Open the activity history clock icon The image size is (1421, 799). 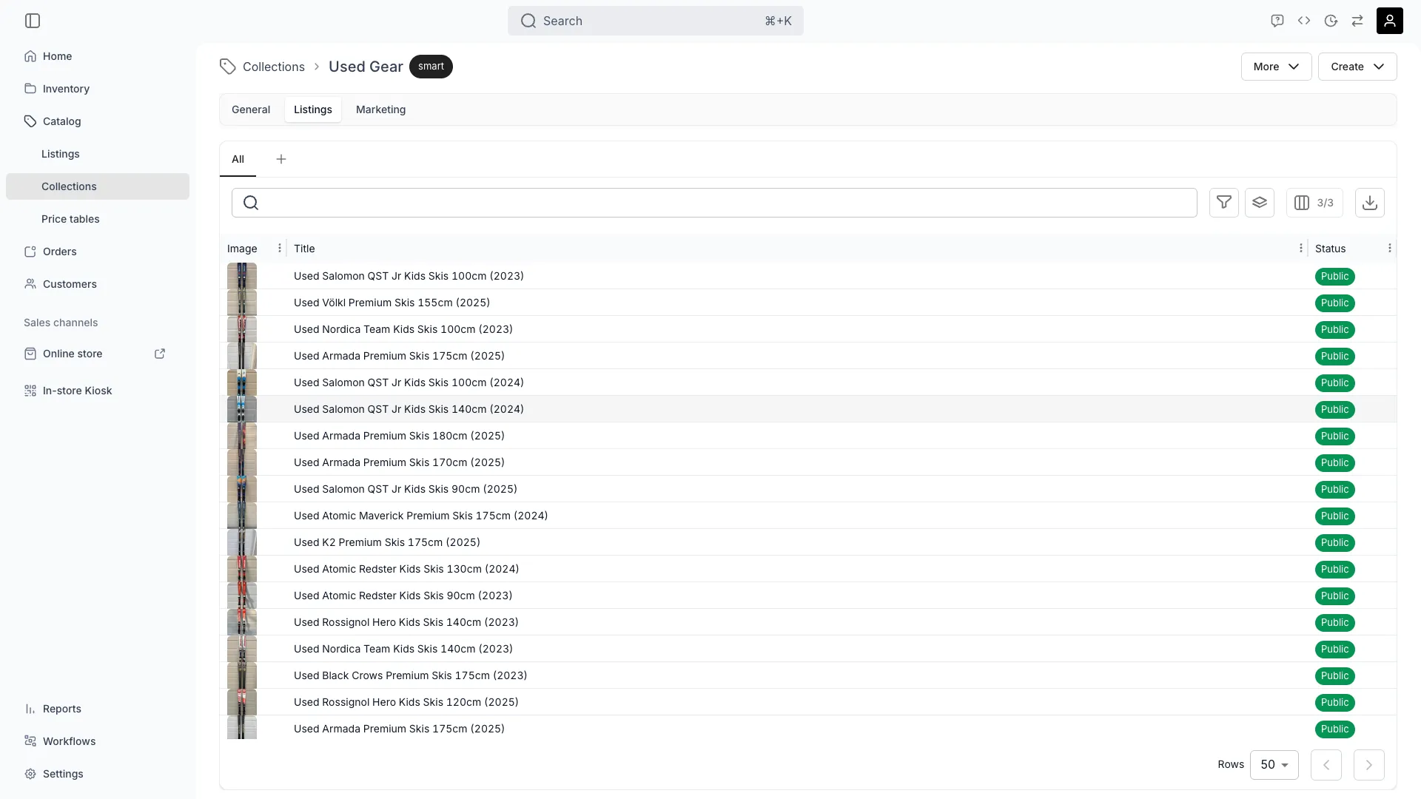coord(1331,21)
